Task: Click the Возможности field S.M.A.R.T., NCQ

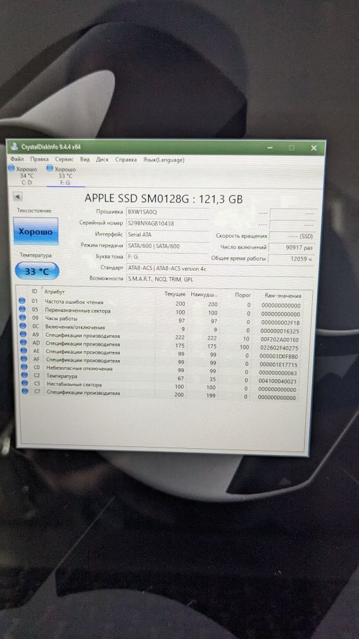Action: [x=220, y=279]
